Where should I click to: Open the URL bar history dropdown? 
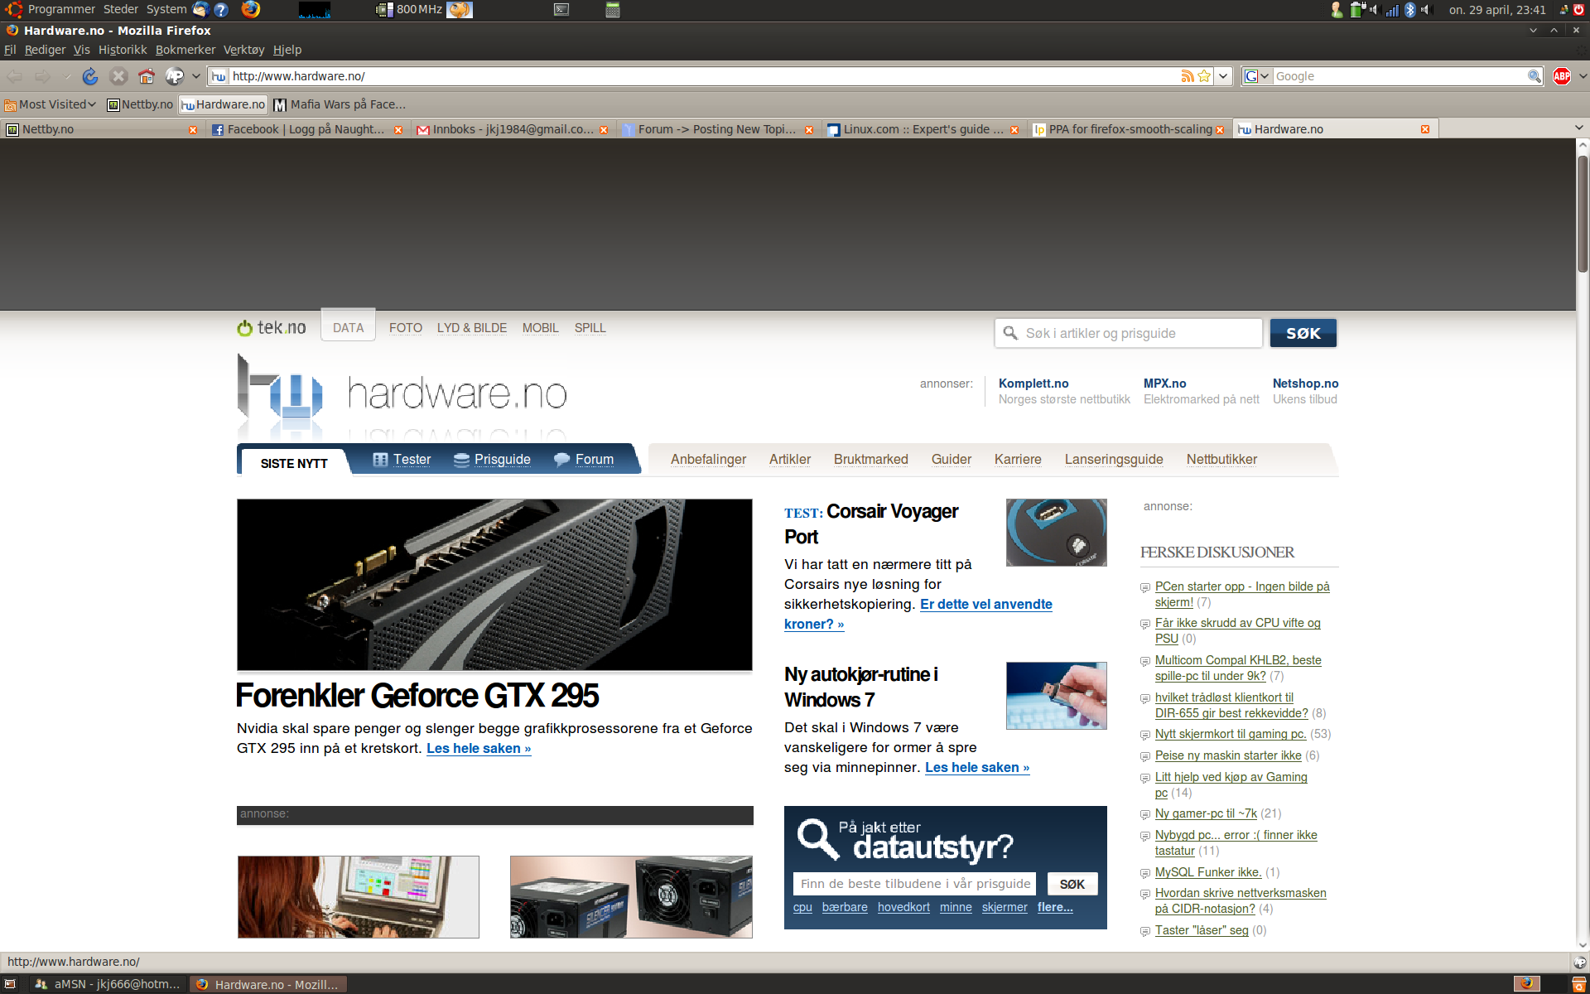[1223, 76]
